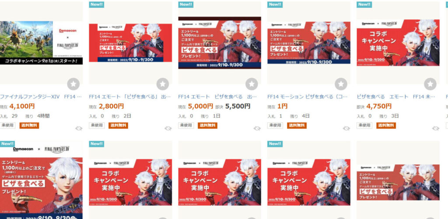Click 送料無料 badge on the 2,800円 listing
Viewport: 448px width, 219px height.
pyautogui.click(x=118, y=126)
